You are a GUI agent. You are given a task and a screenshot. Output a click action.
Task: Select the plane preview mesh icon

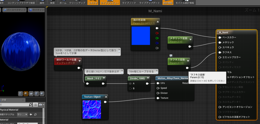pos(31,94)
